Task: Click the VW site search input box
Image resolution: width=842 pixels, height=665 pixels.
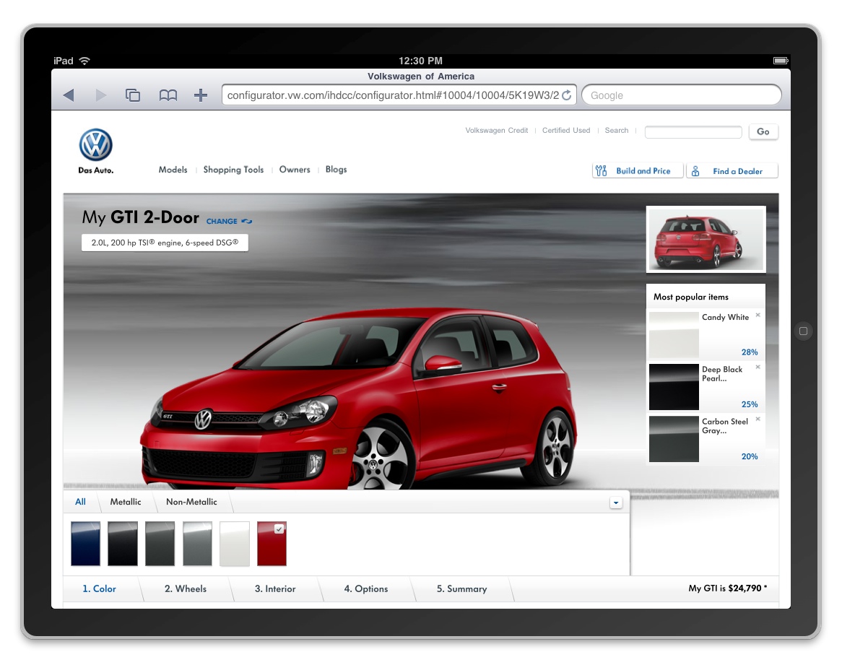Action: 693,132
